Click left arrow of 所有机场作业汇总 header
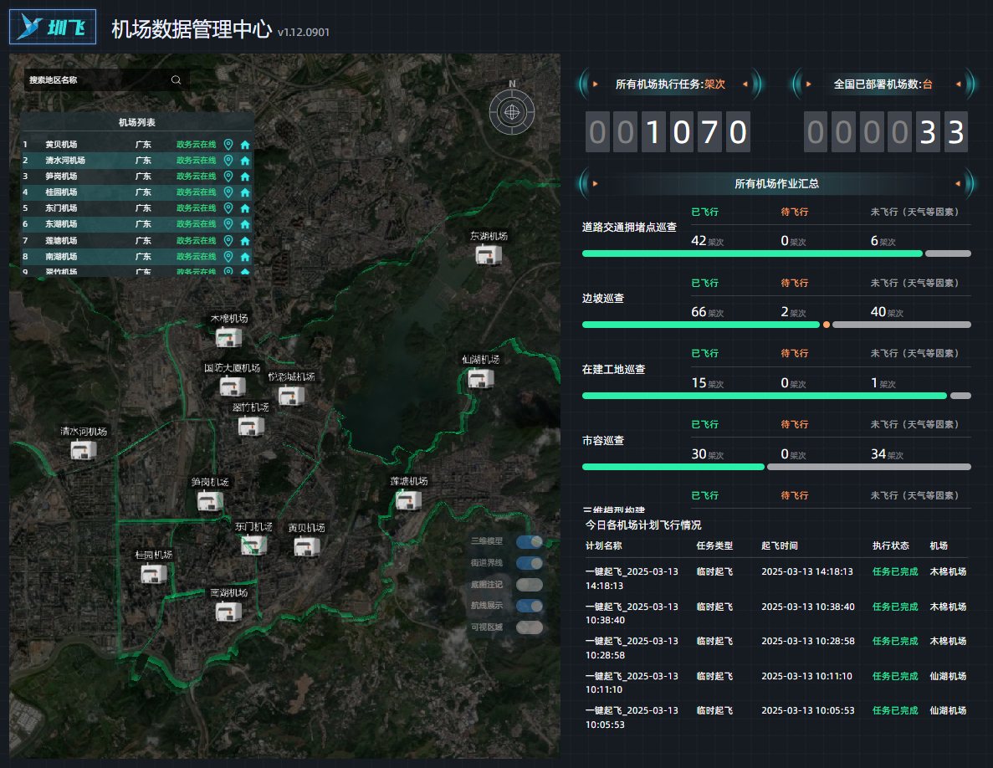Screen dimensions: 993x768 [x=595, y=183]
